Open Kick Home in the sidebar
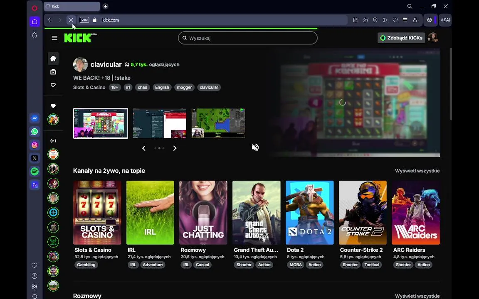Viewport: 479px width, 299px height. (x=53, y=58)
